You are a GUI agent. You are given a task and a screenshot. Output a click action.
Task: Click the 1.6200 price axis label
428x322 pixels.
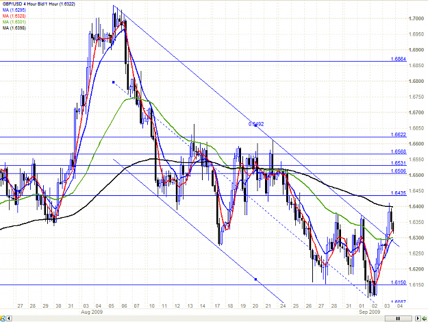(x=416, y=269)
